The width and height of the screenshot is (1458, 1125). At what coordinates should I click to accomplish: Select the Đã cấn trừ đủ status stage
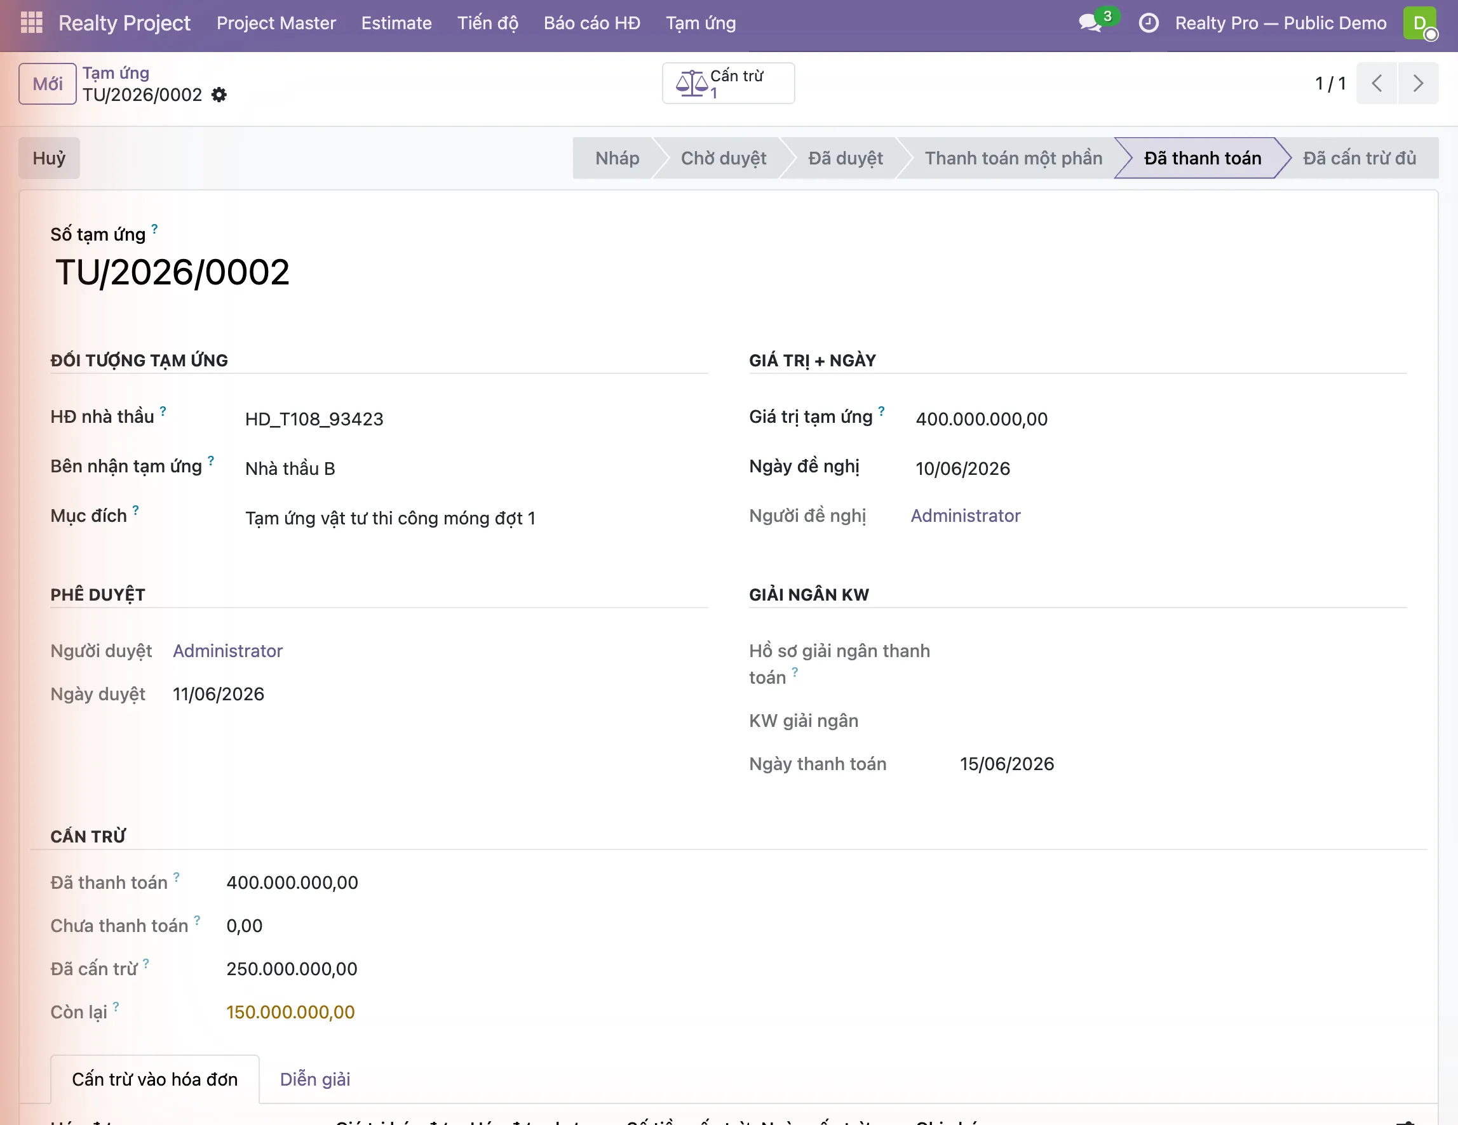tap(1359, 158)
